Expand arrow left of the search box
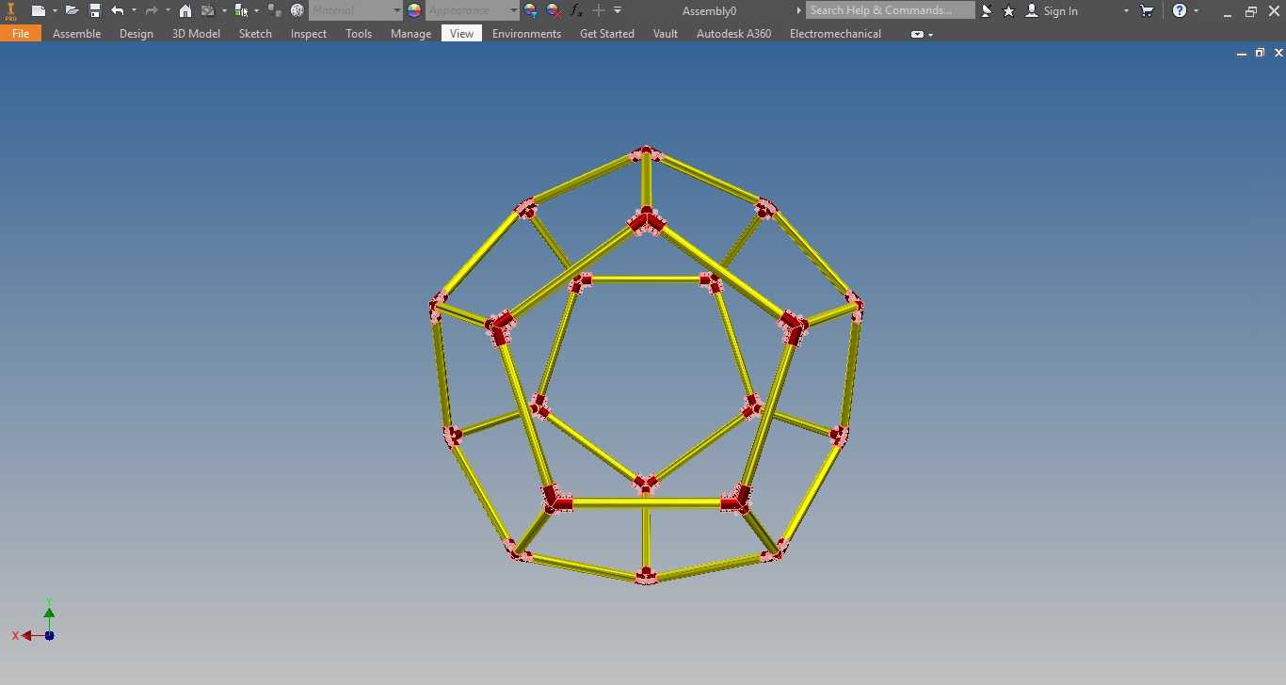 (798, 10)
